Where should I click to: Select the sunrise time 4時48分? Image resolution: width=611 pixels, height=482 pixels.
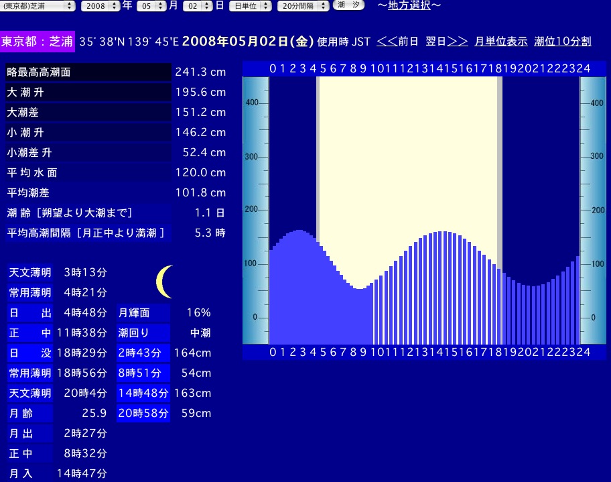(85, 313)
